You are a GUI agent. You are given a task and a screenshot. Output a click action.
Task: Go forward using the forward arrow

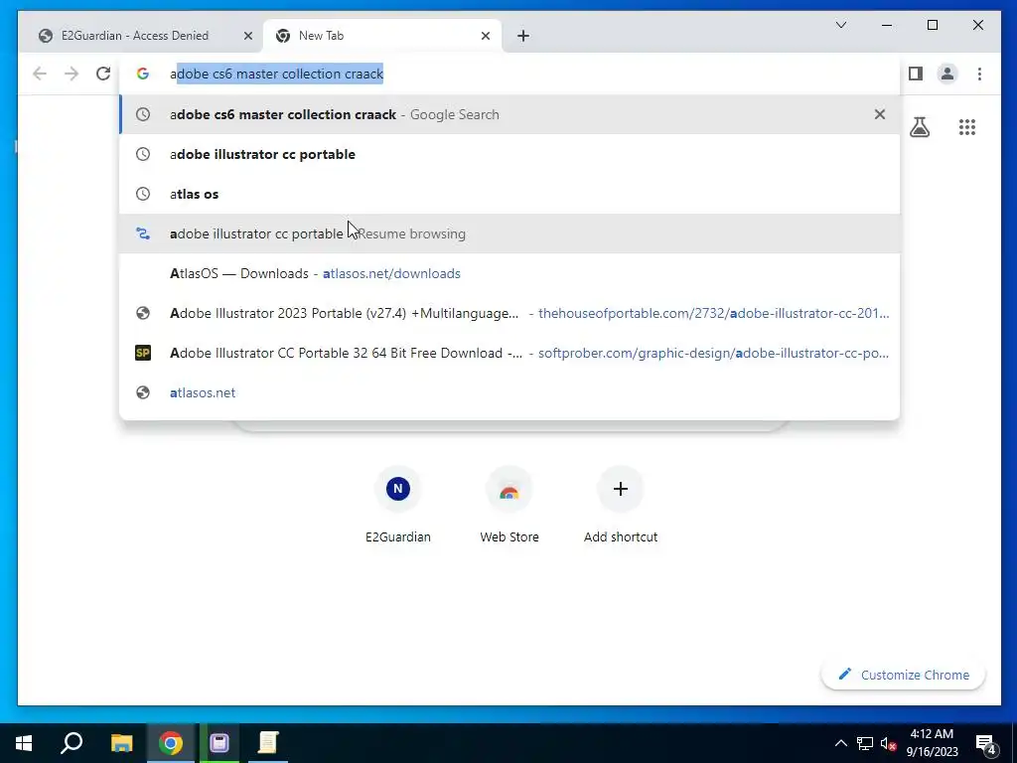point(72,74)
